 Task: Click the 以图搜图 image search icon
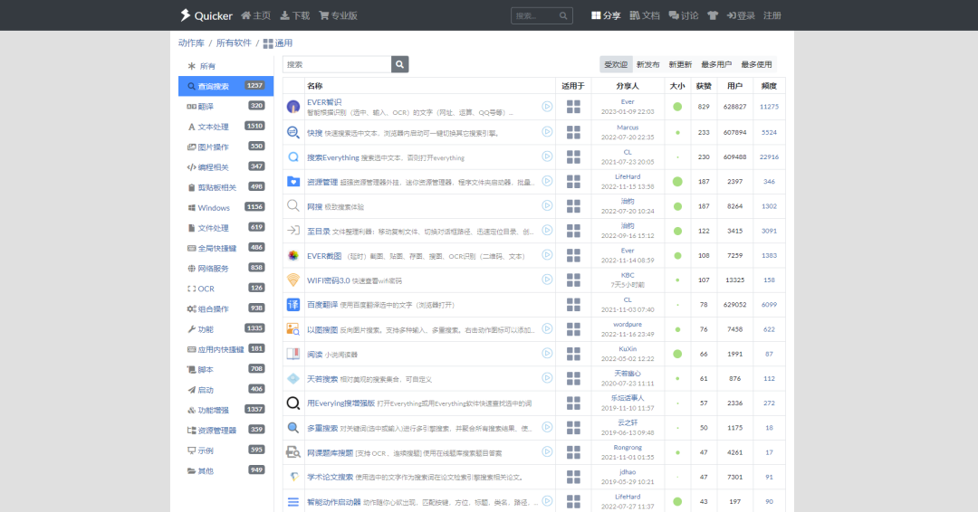pos(293,329)
